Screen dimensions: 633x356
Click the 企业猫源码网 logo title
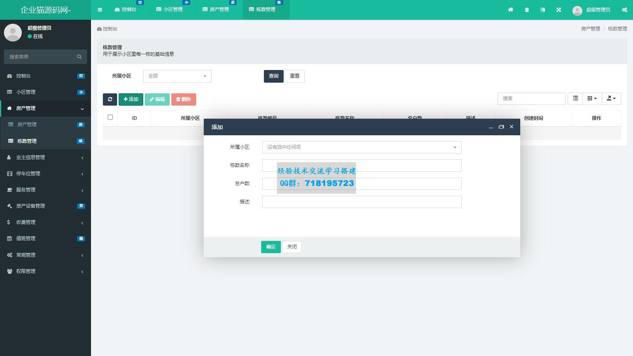pos(45,10)
